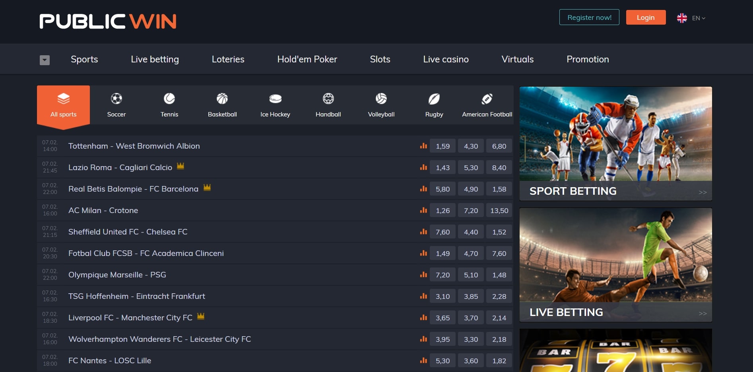Open the Virtuals menu item
The width and height of the screenshot is (753, 372).
(x=517, y=59)
